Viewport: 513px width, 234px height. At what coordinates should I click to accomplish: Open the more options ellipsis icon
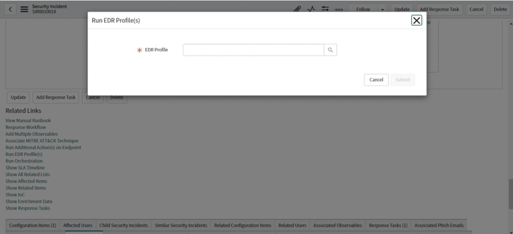pyautogui.click(x=339, y=9)
